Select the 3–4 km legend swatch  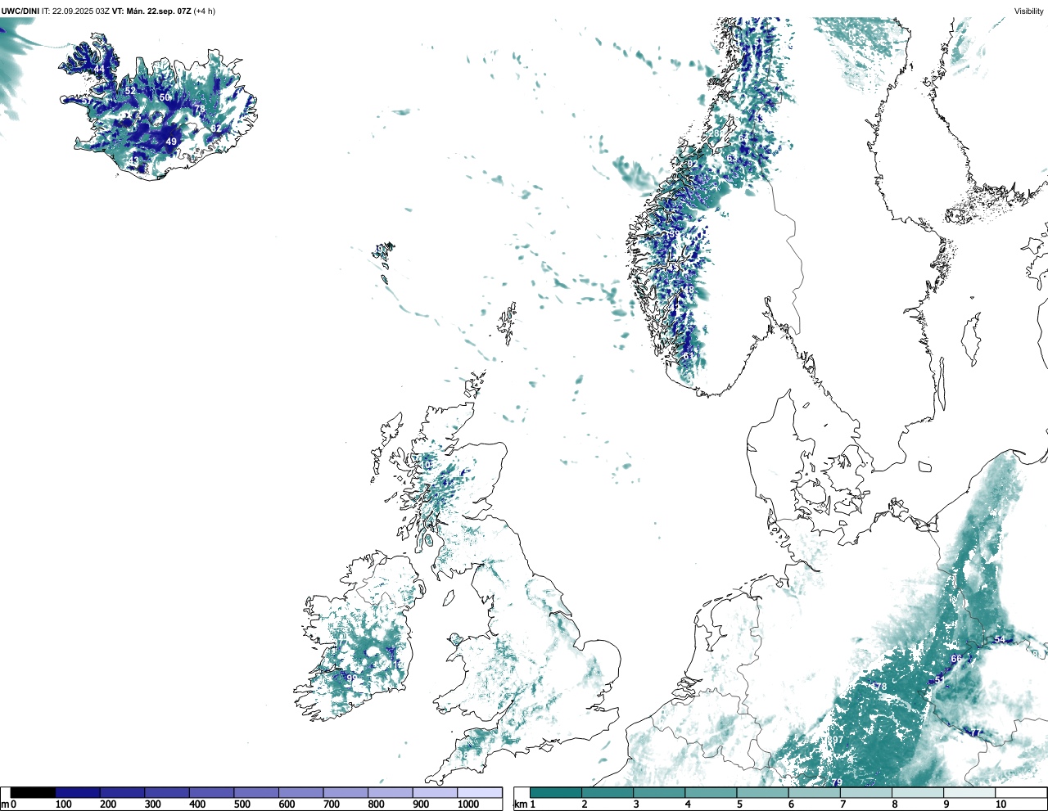659,793
